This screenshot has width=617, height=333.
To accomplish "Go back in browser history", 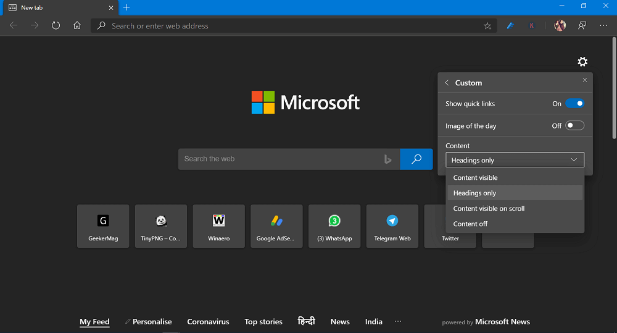I will (x=14, y=25).
